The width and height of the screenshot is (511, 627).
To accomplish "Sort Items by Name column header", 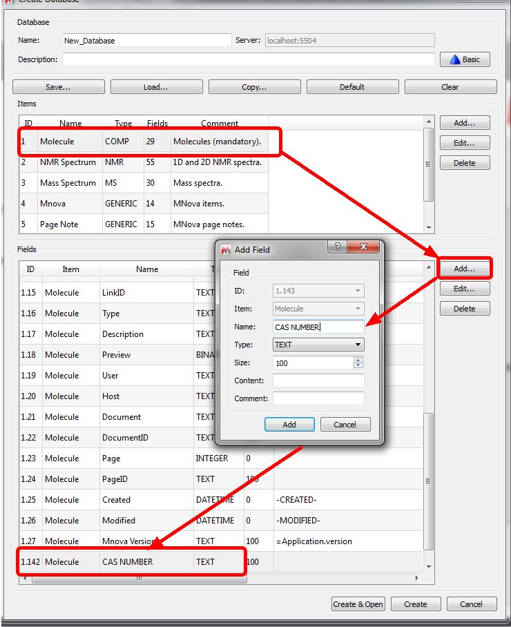I will click(70, 123).
